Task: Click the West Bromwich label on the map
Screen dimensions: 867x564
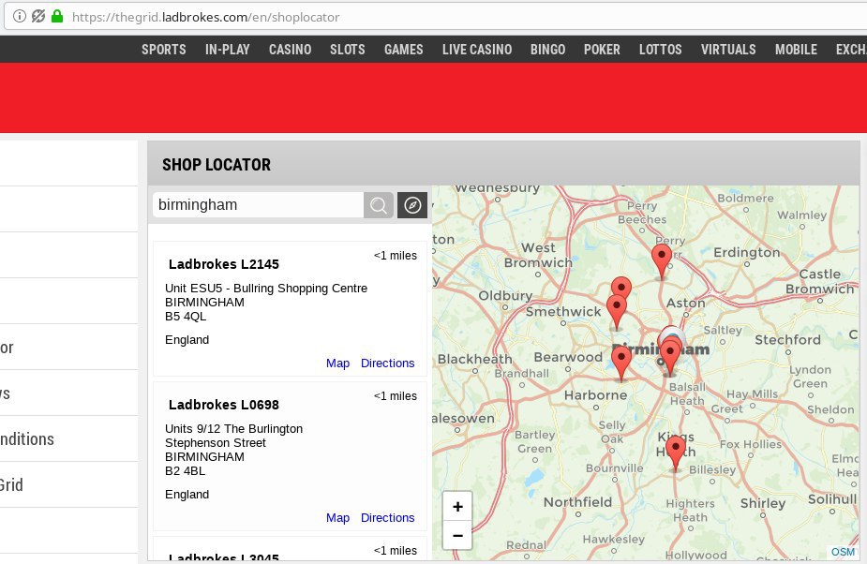Action: (x=538, y=255)
